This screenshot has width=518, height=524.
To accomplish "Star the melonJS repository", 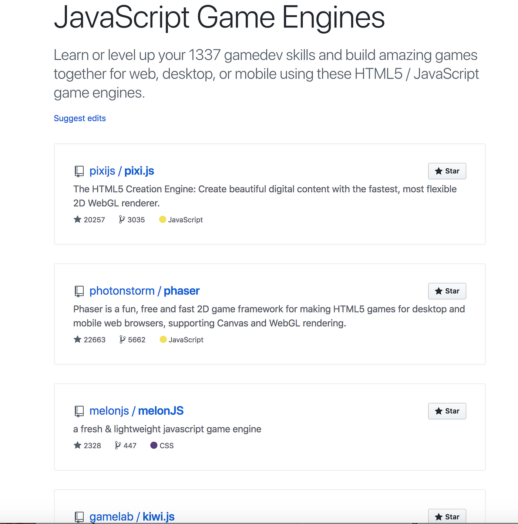I will (x=447, y=411).
